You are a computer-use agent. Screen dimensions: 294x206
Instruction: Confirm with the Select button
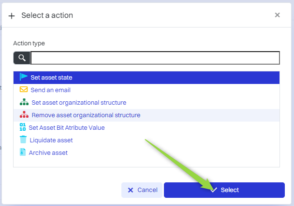point(224,190)
